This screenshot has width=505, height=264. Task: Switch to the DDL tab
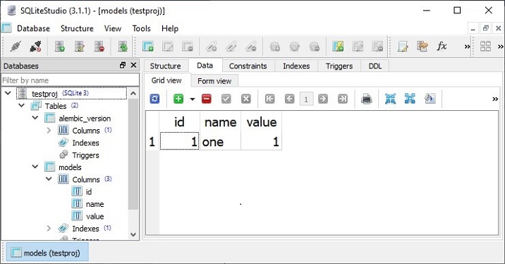pyautogui.click(x=375, y=66)
